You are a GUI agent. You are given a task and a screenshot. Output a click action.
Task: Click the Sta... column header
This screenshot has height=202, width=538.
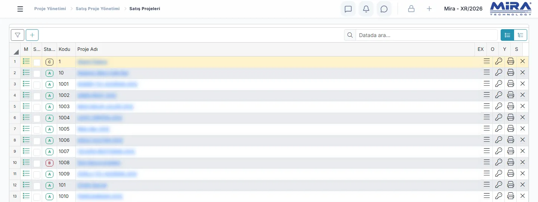49,49
